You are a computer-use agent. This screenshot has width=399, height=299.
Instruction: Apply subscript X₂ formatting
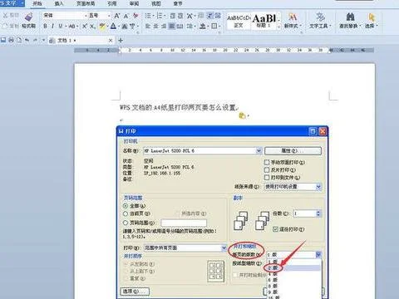coord(93,27)
